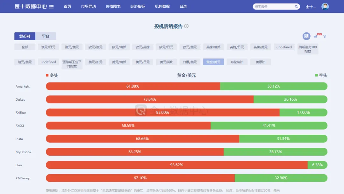Image resolution: width=344 pixels, height=194 pixels.
Task: Select the 澳元/美元 pair
Action: pos(72,47)
